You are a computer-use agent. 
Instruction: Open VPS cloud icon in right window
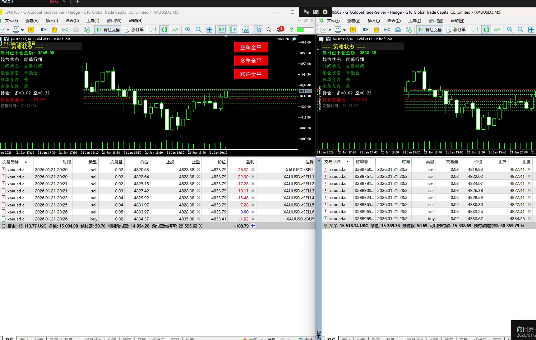point(398,30)
